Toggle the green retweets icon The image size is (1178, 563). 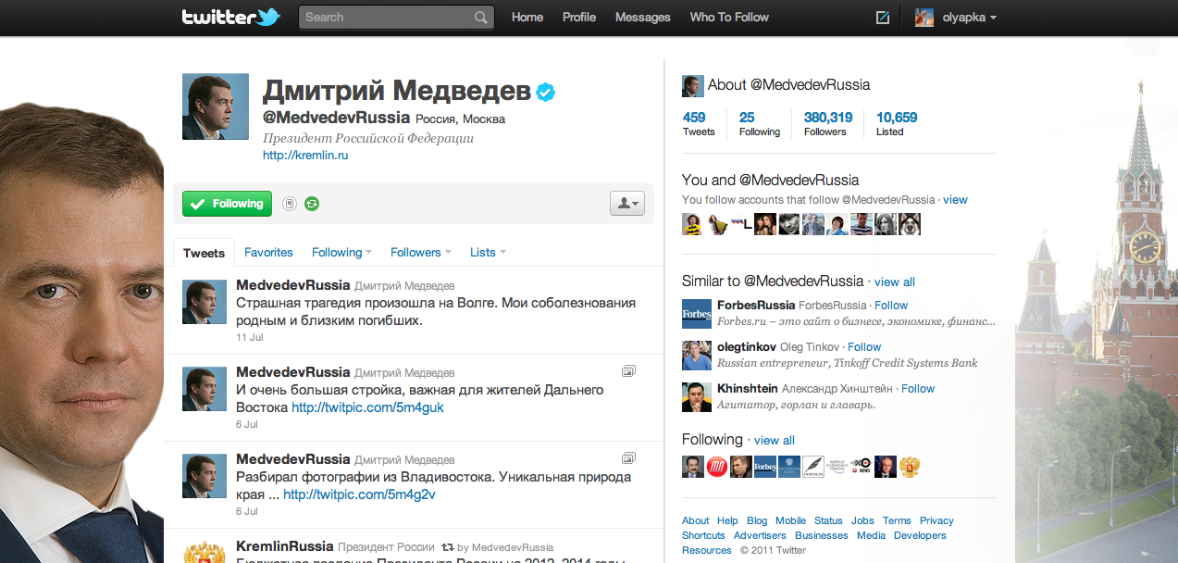point(312,204)
